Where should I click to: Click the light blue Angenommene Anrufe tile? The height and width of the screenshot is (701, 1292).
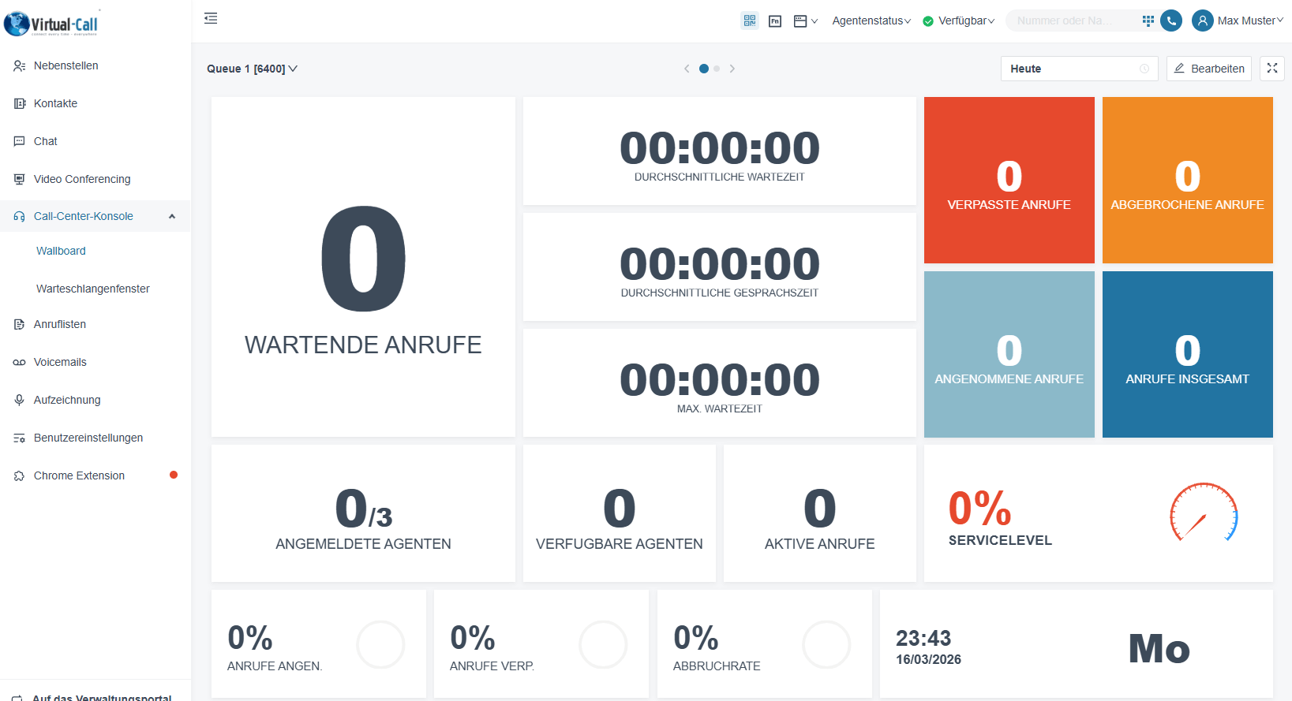1009,354
